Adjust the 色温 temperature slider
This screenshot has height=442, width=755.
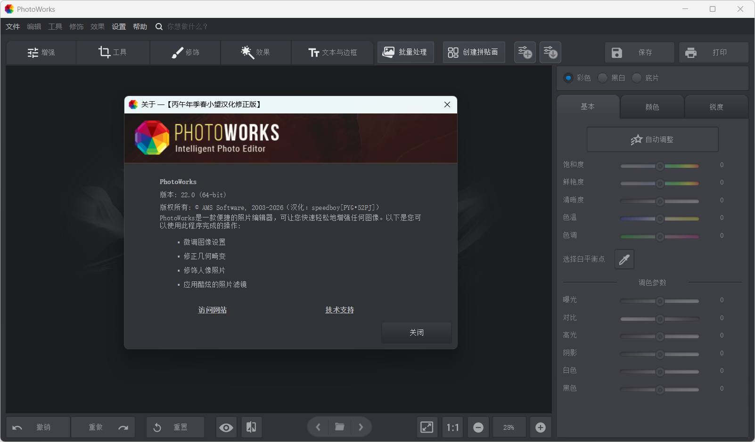tap(660, 218)
